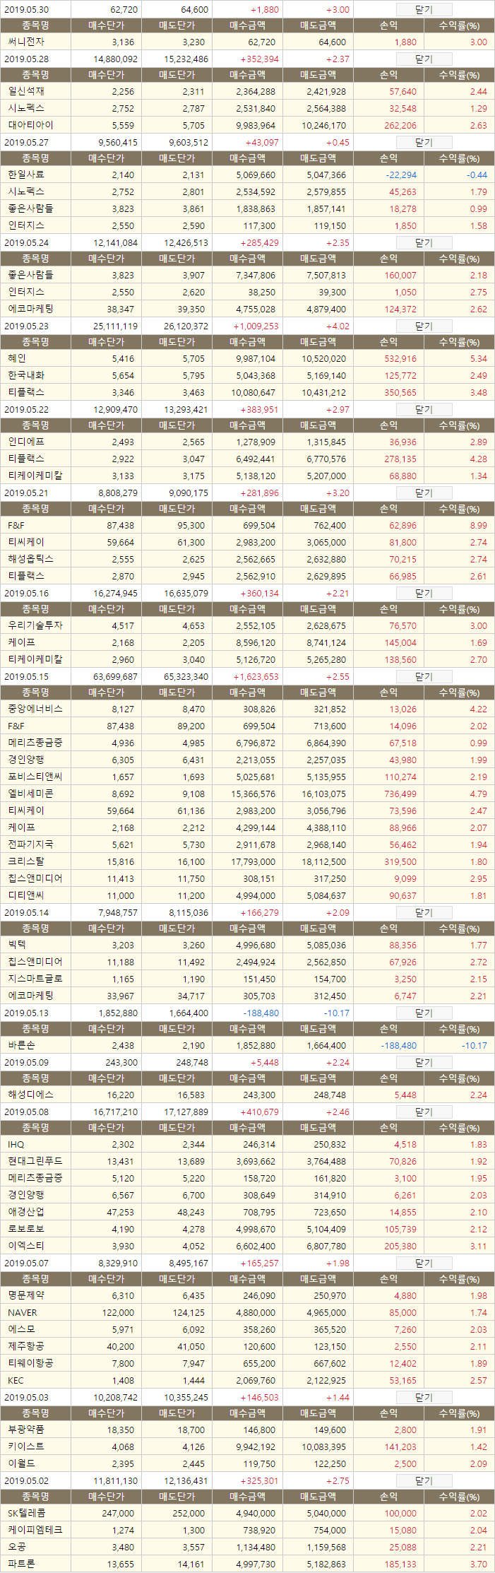Click the +1,009,253 profit on 2019.05.23
Image resolution: width=495 pixels, height=1573 pixels.
pyautogui.click(x=256, y=326)
